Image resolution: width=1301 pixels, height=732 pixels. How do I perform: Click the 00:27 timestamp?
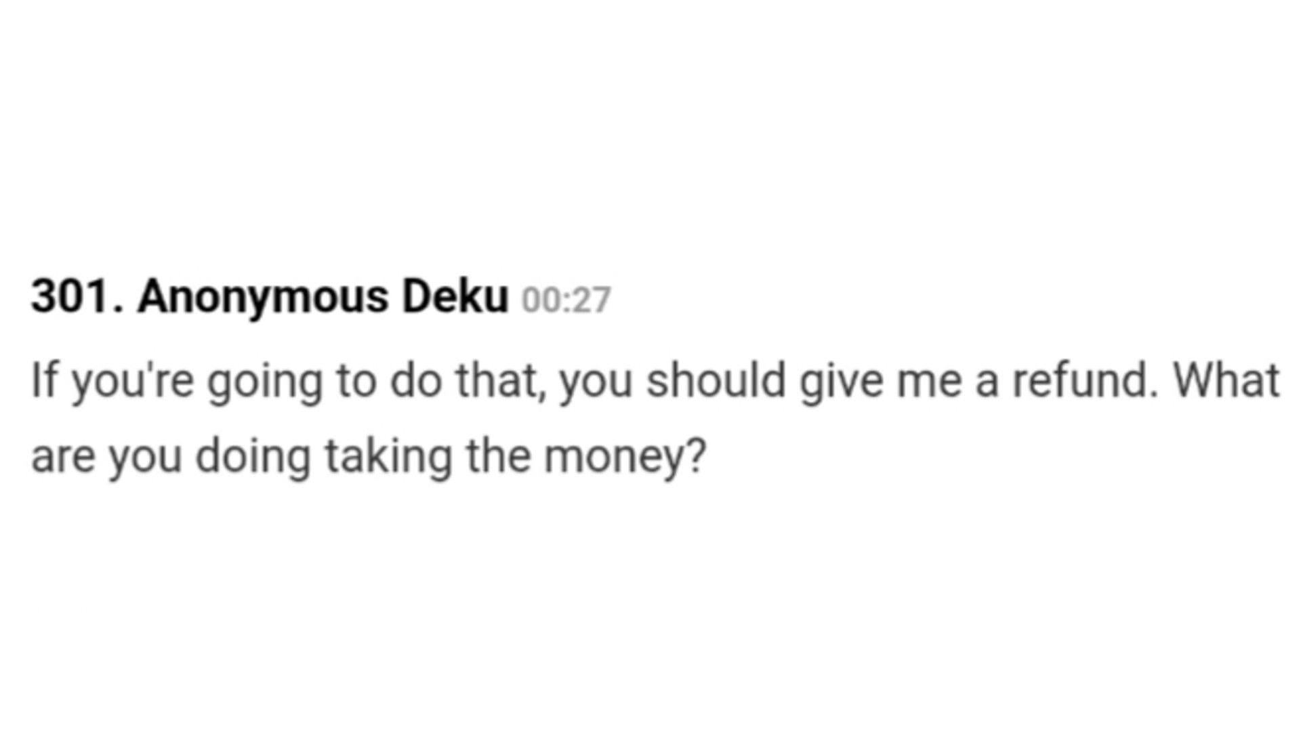pos(566,300)
